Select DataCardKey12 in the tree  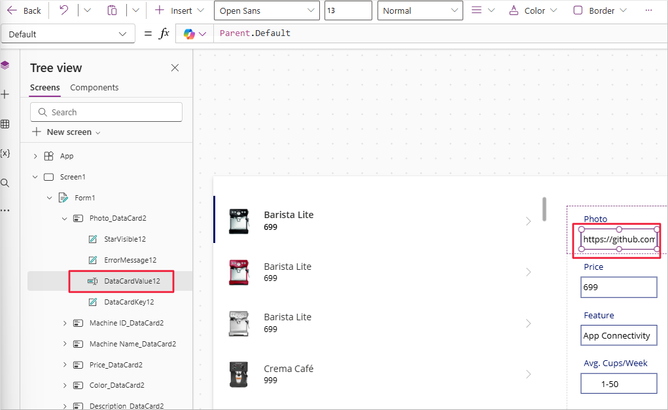129,302
